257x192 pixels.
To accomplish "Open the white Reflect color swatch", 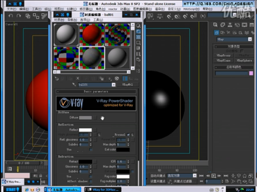I will [85, 130].
